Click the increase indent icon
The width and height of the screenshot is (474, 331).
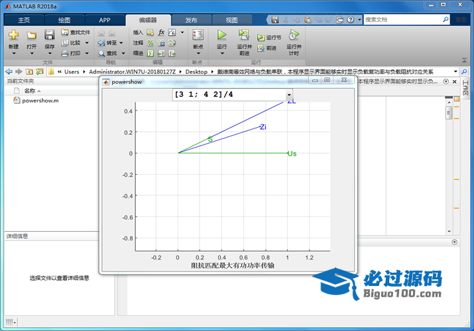pos(161,54)
